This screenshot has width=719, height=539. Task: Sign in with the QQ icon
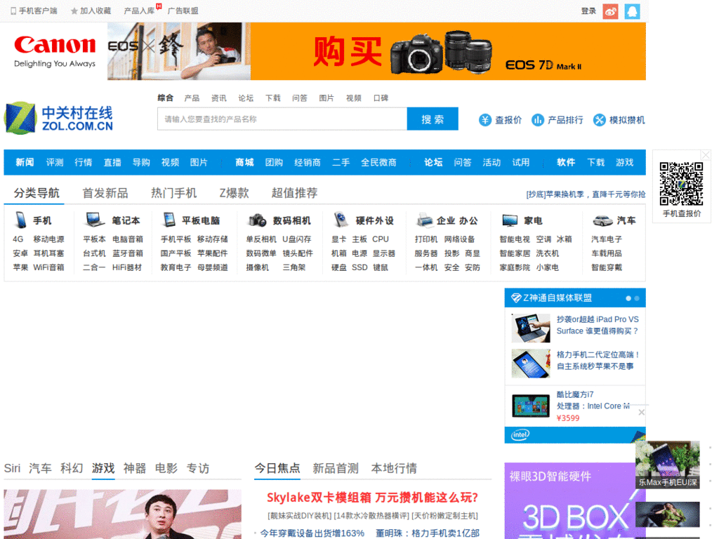(x=631, y=11)
